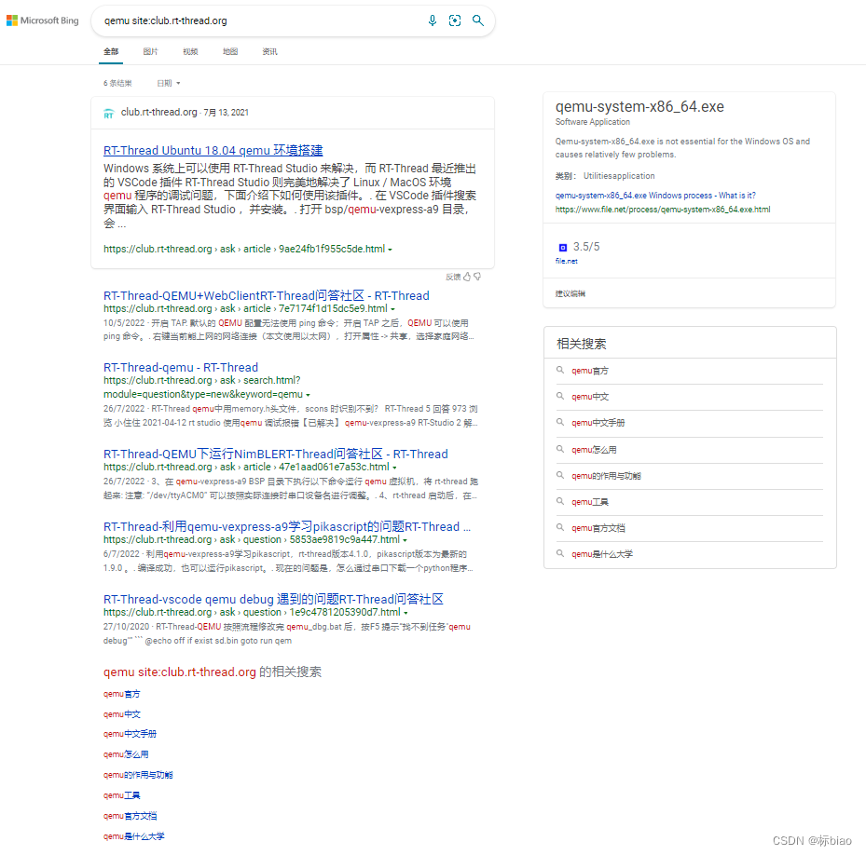866x855 pixels.
Task: Click qemu-system-x86_64.exe Windows process link
Action: pos(655,196)
